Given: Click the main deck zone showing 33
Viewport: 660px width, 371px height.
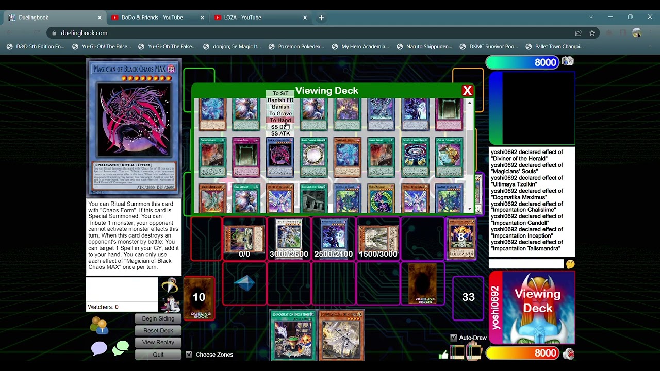Looking at the screenshot, I should pyautogui.click(x=468, y=298).
